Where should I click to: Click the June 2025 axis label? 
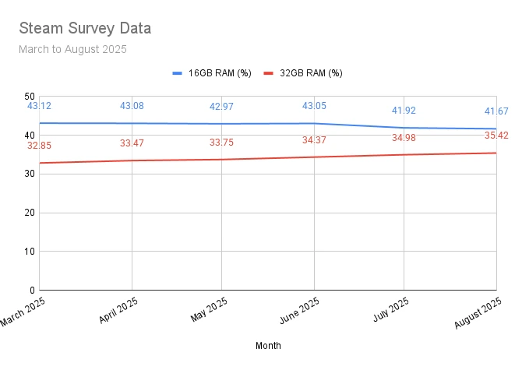pyautogui.click(x=299, y=311)
